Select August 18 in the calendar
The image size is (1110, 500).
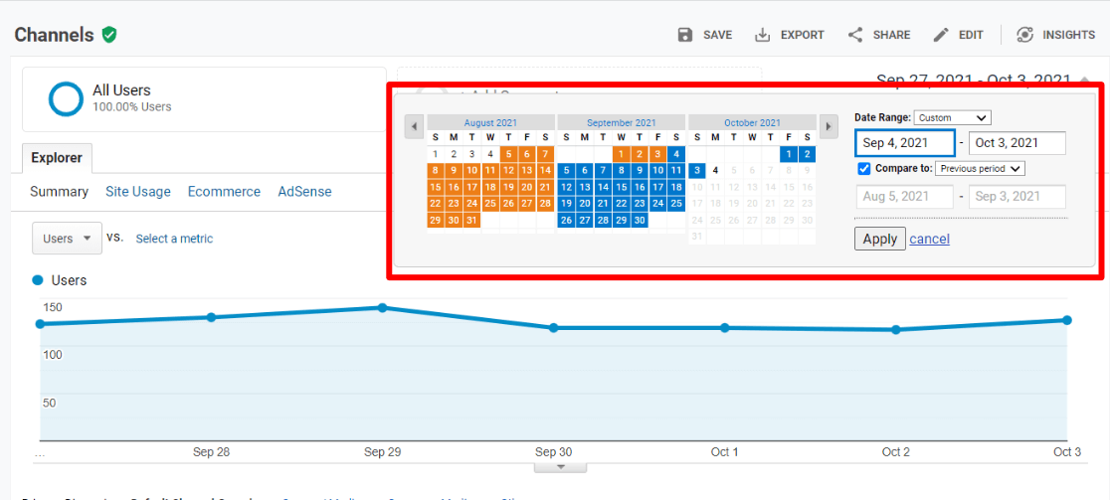tap(490, 187)
